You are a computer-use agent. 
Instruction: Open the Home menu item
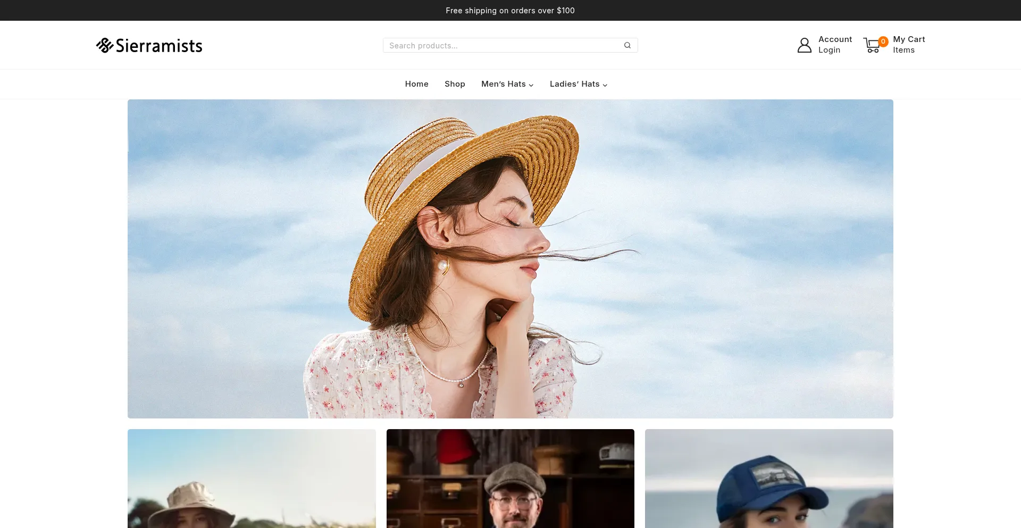click(x=416, y=83)
